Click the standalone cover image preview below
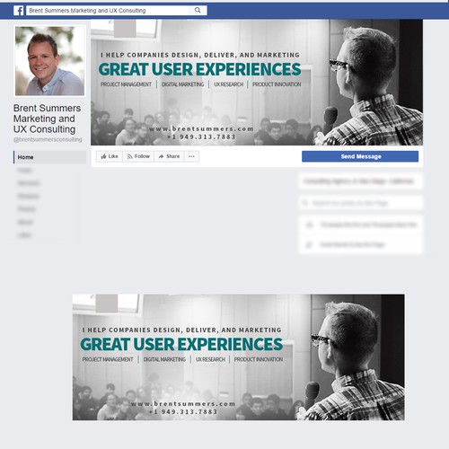The height and width of the screenshot is (449, 449). click(239, 357)
